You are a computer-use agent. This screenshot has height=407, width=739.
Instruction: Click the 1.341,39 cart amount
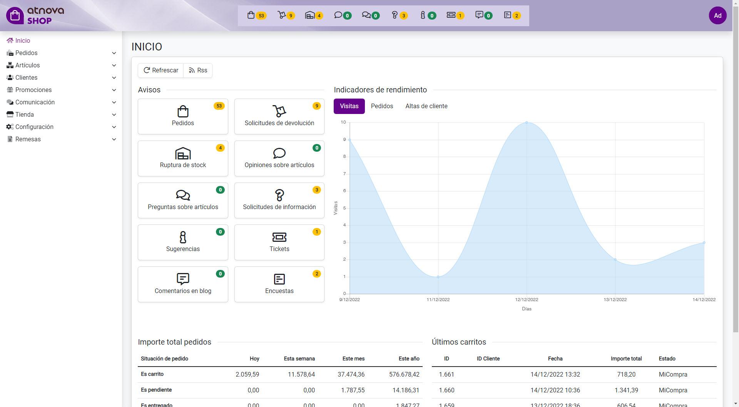click(x=626, y=390)
